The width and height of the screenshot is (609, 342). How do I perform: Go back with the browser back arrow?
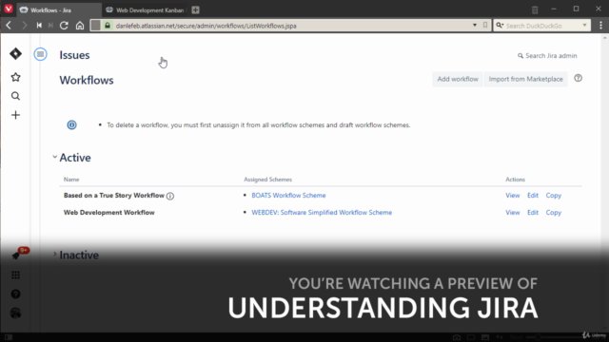click(9, 26)
